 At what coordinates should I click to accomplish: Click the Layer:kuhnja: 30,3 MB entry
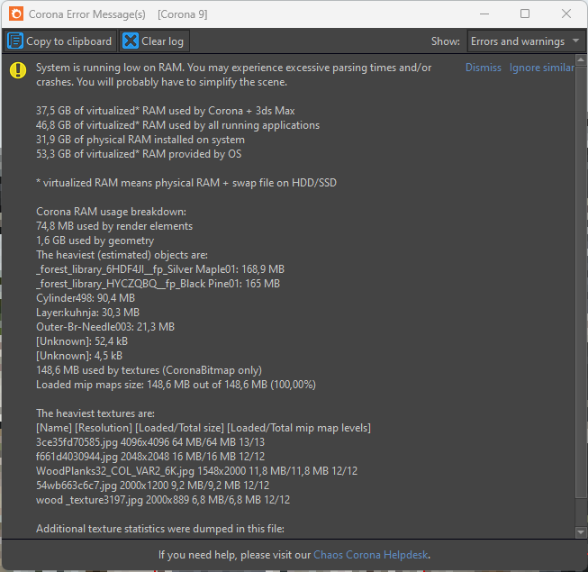(87, 313)
